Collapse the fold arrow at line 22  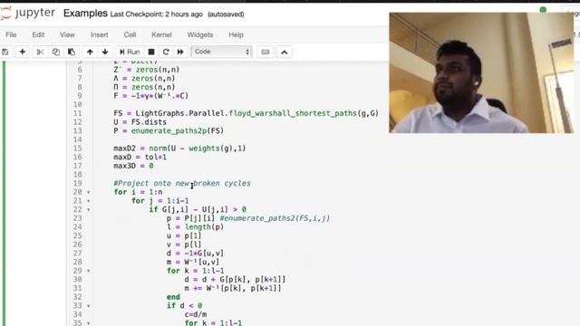pyautogui.click(x=89, y=210)
